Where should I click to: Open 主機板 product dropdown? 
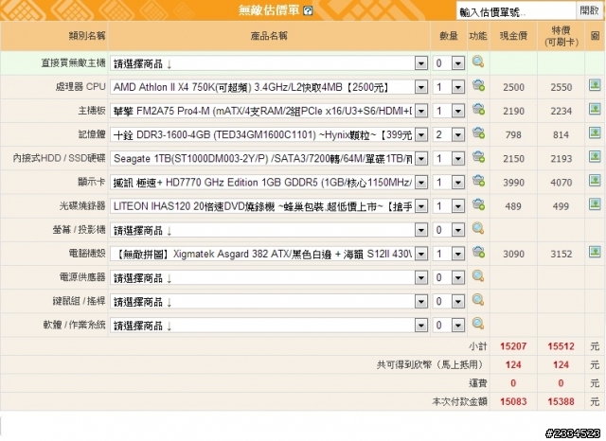[269, 112]
